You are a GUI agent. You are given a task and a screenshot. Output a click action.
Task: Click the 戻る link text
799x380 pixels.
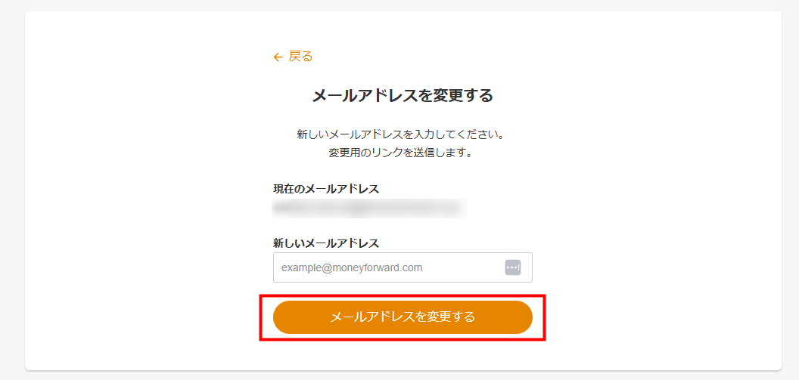tap(300, 57)
